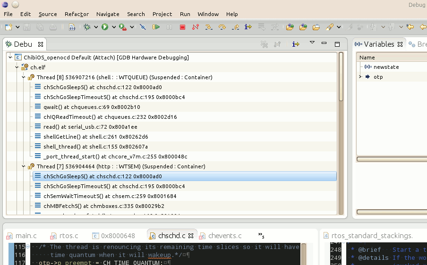Expand the otp variable
Viewport: 427px width, 265px height.
point(360,77)
